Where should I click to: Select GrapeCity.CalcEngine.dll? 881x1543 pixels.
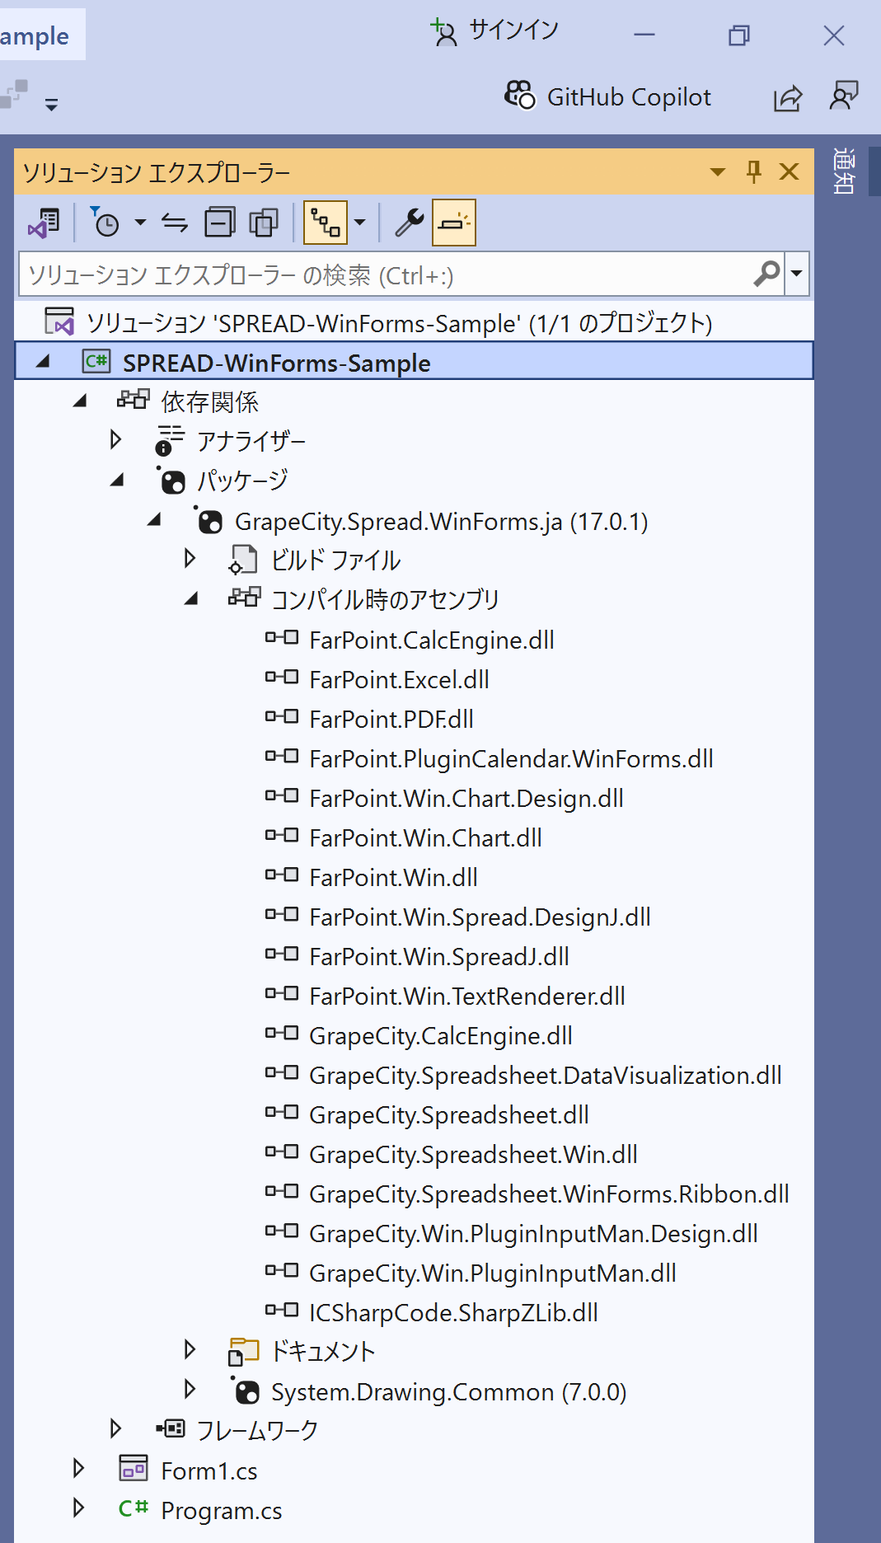pyautogui.click(x=441, y=1036)
